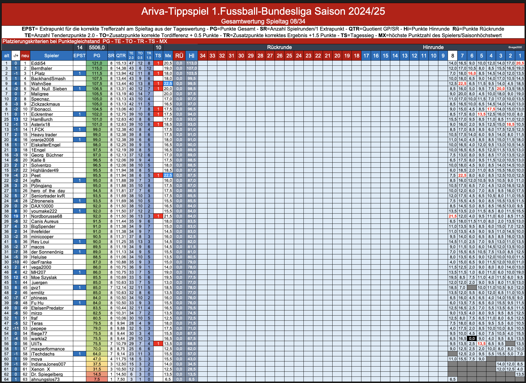Click the 'HI' column header
526x383 pixels.
[x=191, y=56]
